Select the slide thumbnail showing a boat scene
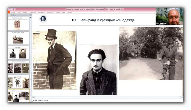 (x=18, y=38)
